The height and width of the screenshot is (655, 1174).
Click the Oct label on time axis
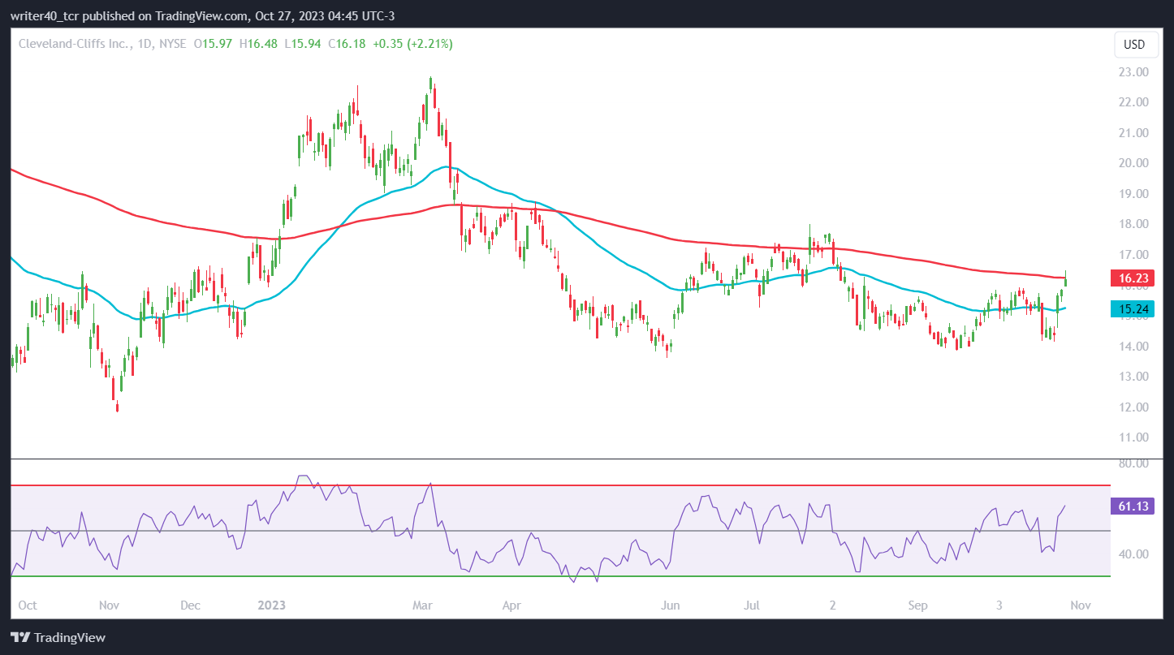[x=27, y=605]
